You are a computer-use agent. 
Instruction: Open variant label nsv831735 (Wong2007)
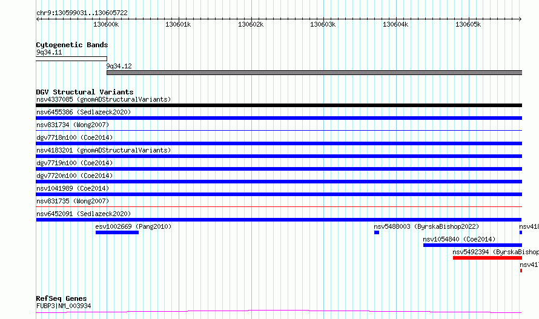tap(73, 201)
